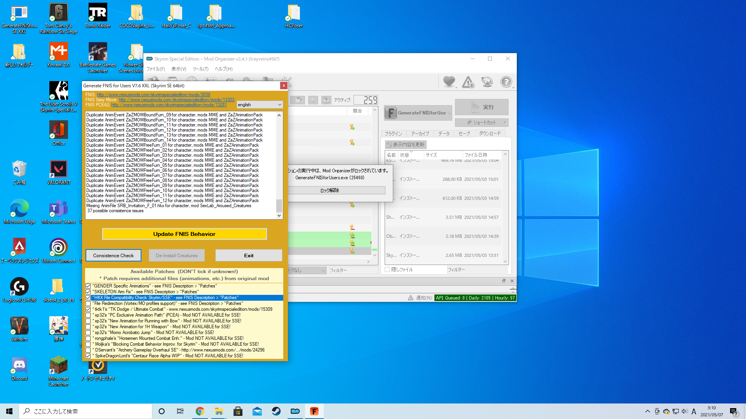Switch to the アーカイブ tab
The image size is (746, 419).
tap(420, 134)
